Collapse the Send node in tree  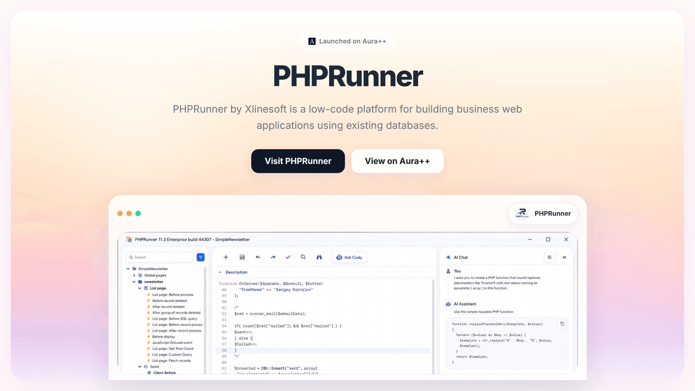click(140, 367)
